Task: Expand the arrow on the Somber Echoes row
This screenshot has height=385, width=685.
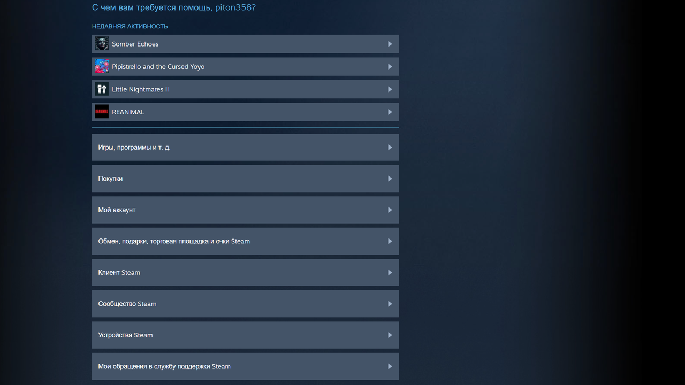Action: coord(390,44)
